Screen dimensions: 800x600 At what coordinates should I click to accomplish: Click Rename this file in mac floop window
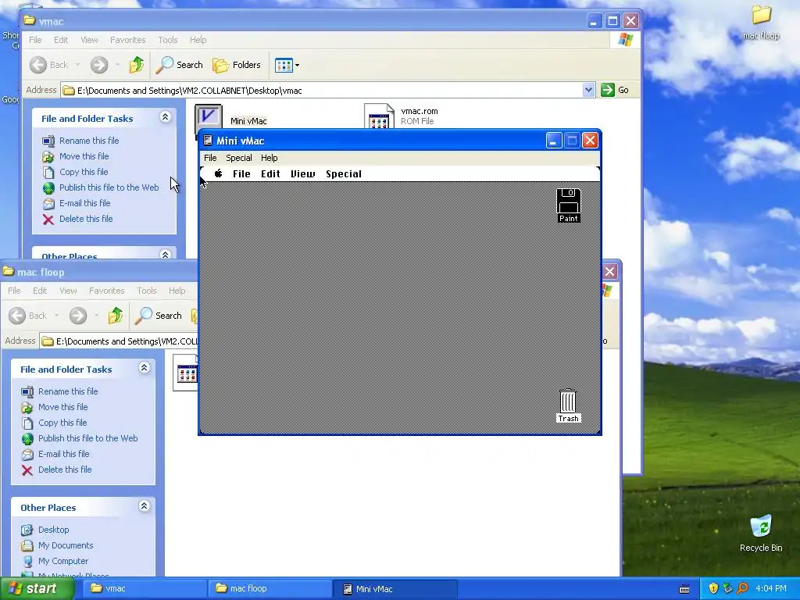click(x=68, y=391)
